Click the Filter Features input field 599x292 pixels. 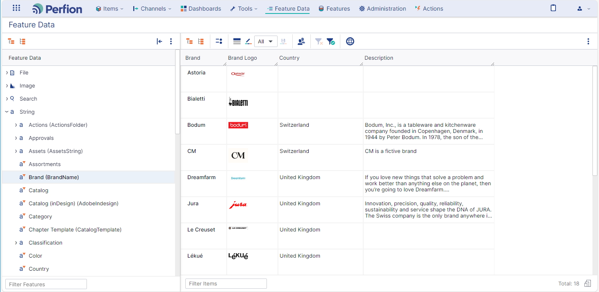coord(46,284)
